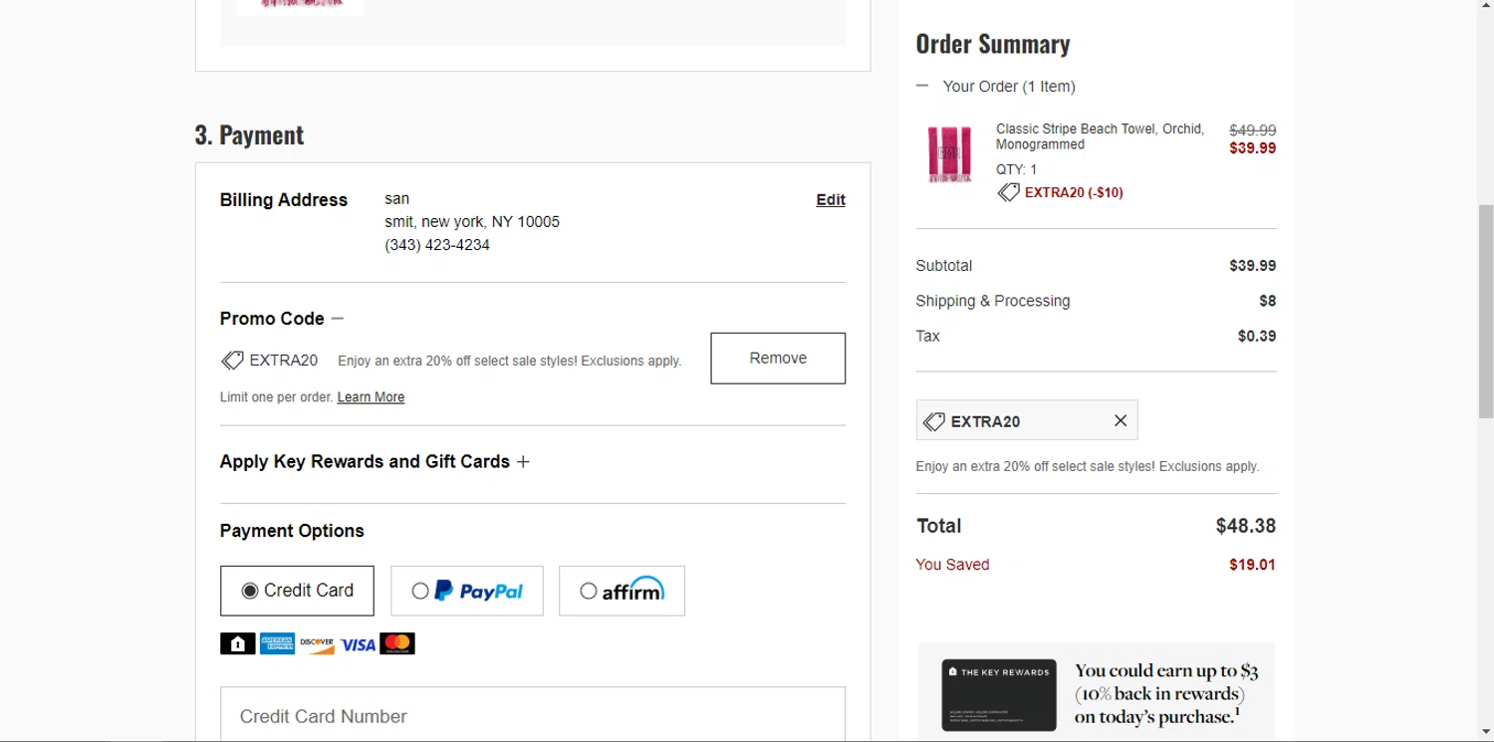Focus the Credit Card Number field
Viewport: 1494px width, 742px height.
click(x=533, y=715)
